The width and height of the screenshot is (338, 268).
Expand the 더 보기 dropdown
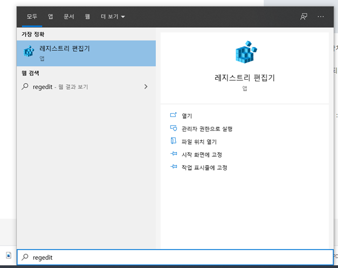pos(113,17)
